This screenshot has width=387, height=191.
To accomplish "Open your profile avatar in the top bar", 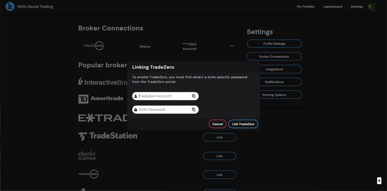I will (x=372, y=6).
